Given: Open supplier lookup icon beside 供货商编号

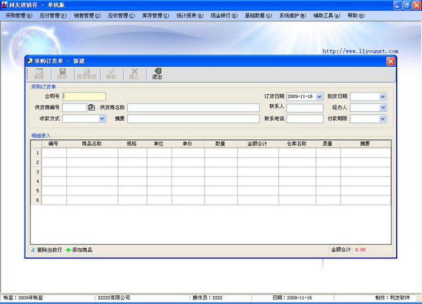Looking at the screenshot, I should pos(91,107).
